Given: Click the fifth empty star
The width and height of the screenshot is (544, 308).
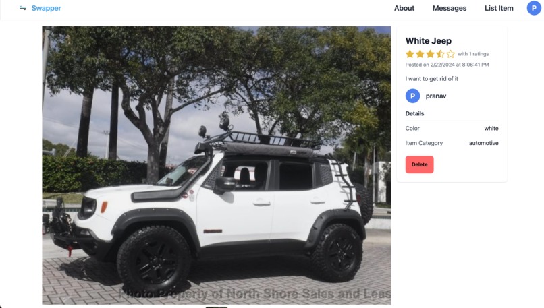Looking at the screenshot, I should (450, 54).
